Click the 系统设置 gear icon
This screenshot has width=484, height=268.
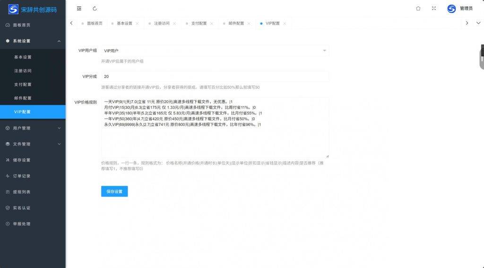(x=8, y=41)
